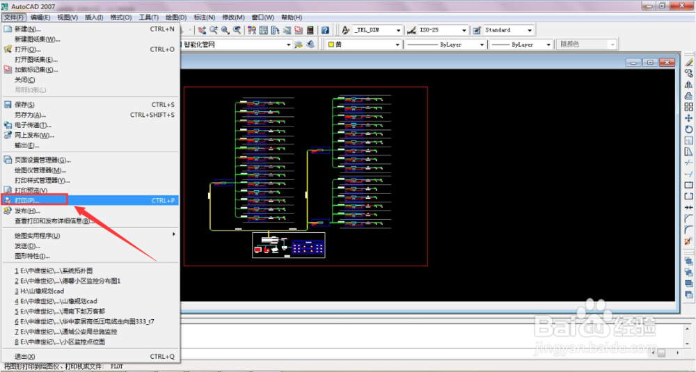Viewport: 696px width, 372px height.
Task: Open the Tool Palettes window icon
Action: (275, 30)
